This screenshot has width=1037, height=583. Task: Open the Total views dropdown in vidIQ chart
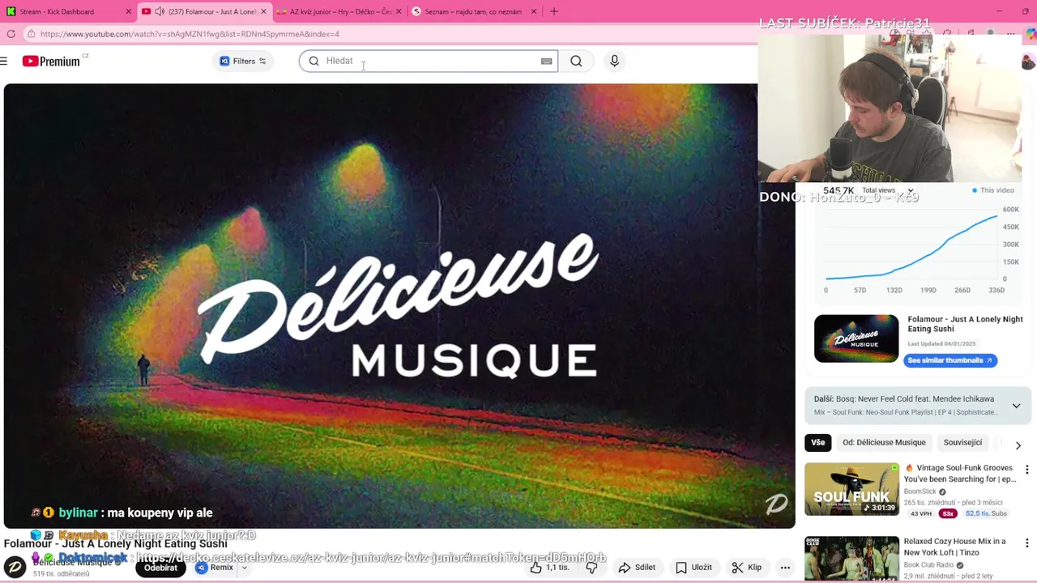888,190
